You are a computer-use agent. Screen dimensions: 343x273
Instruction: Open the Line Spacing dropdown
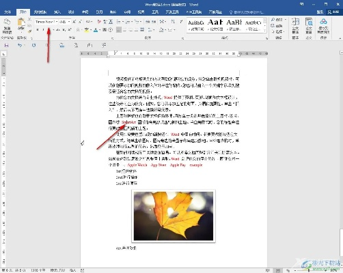coord(151,30)
